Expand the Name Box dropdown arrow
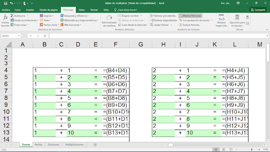This screenshot has height=152, width=270. click(19, 36)
